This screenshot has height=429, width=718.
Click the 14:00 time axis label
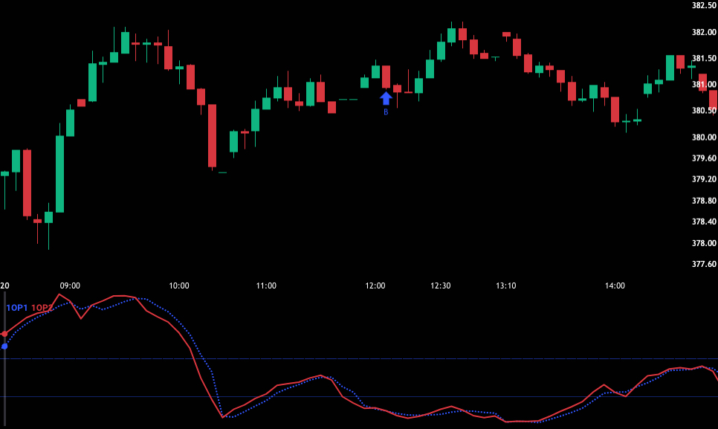pos(615,286)
